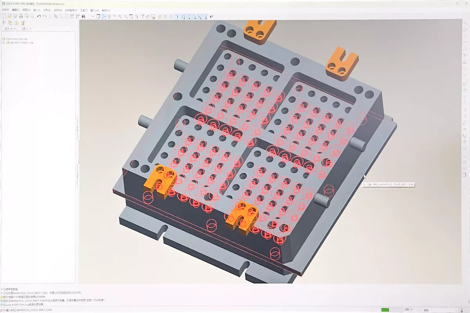Open the 文件(F) menu
The width and height of the screenshot is (470, 313).
coord(5,10)
